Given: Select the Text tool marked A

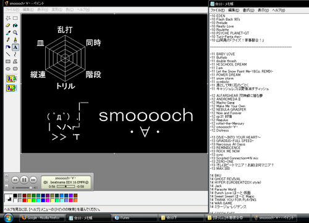Looking at the screenshot, I should 15,47.
